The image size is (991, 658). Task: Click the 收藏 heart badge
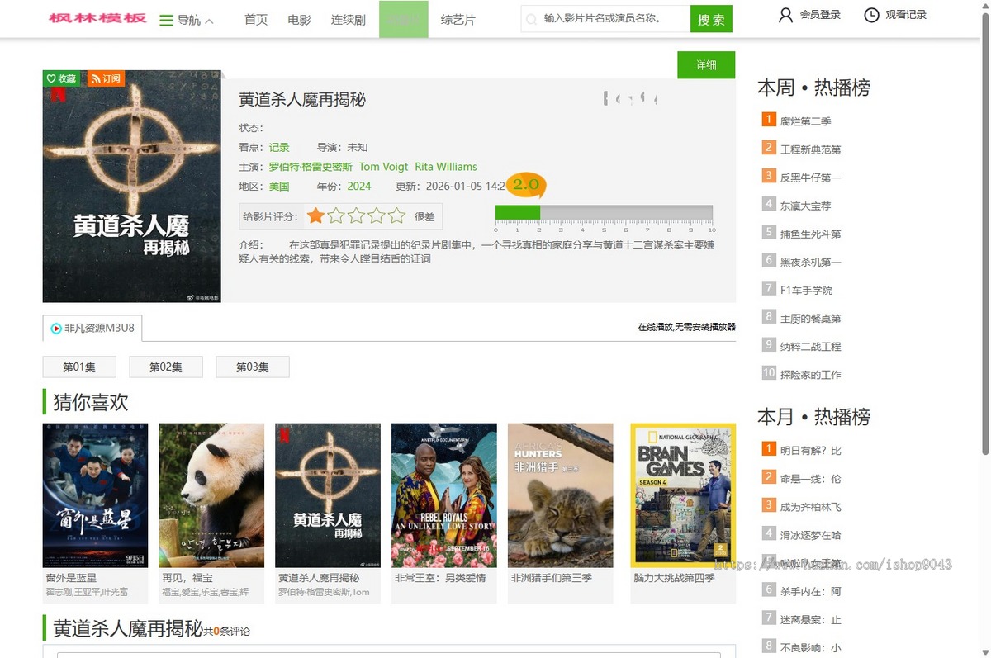point(62,78)
